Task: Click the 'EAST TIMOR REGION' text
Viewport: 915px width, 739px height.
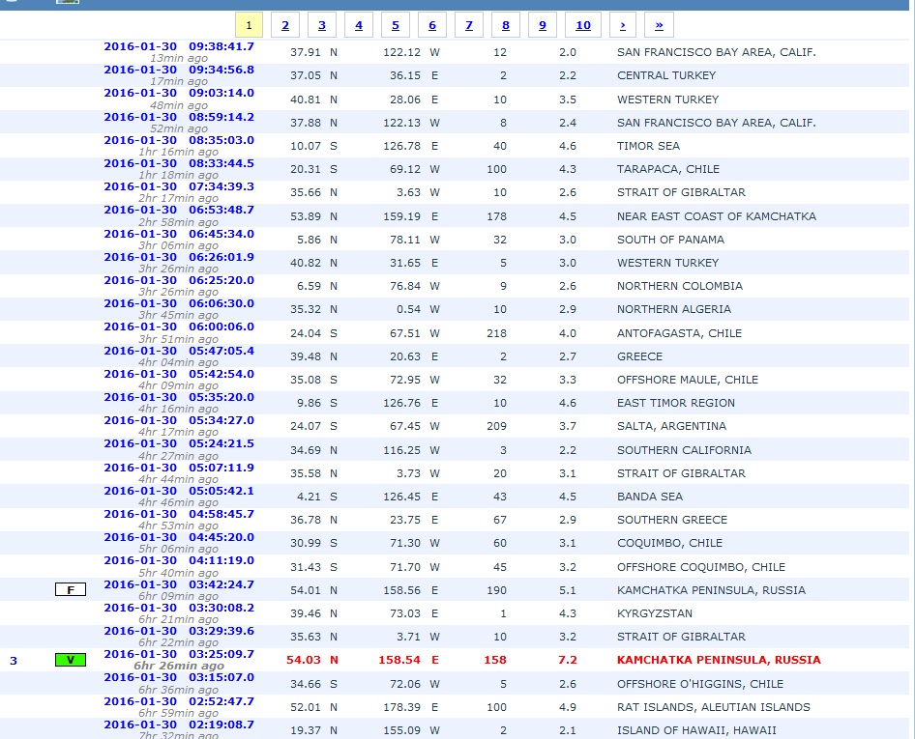Action: coord(676,403)
